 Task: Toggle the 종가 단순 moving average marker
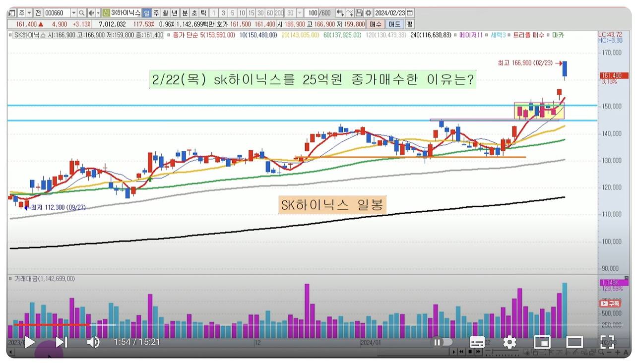pyautogui.click(x=169, y=35)
